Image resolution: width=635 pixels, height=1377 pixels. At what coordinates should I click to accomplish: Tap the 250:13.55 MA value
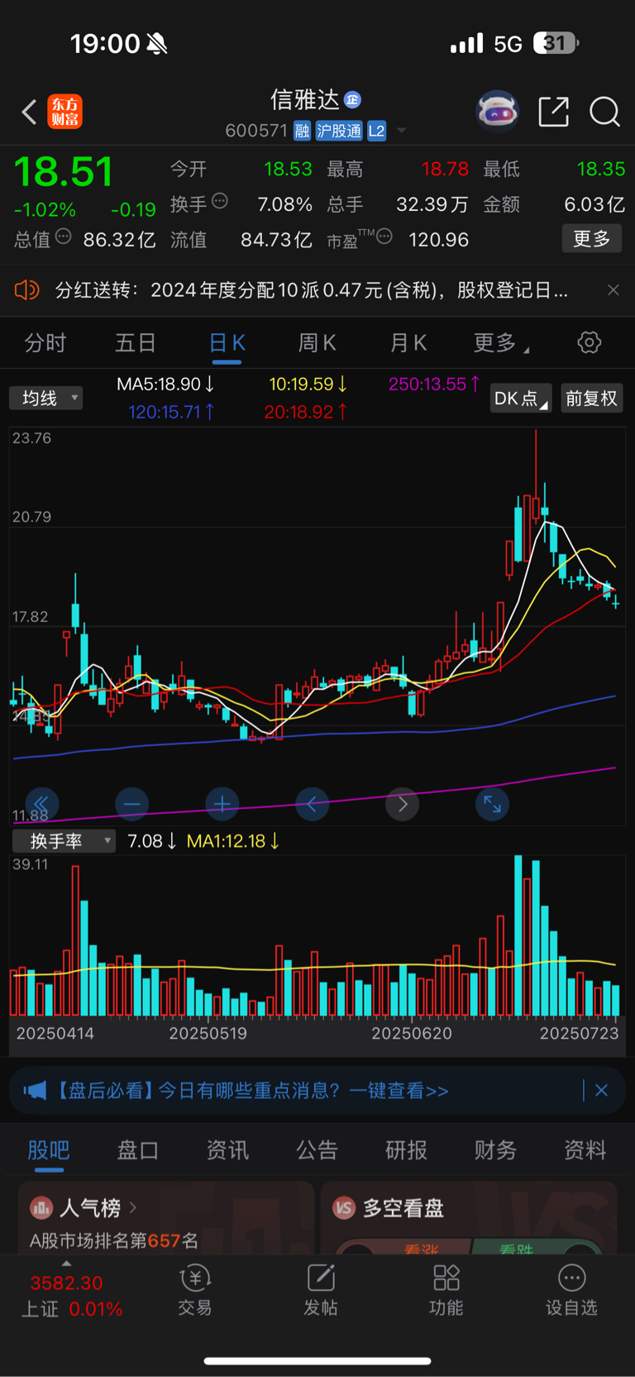coord(434,384)
